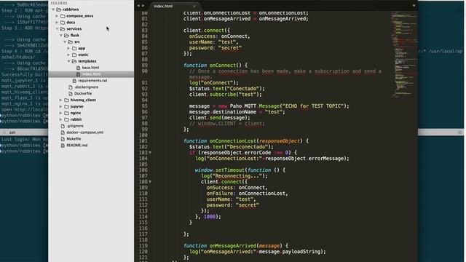The width and height of the screenshot is (466, 262).
Task: Click the static folder icon
Action: click(74, 55)
